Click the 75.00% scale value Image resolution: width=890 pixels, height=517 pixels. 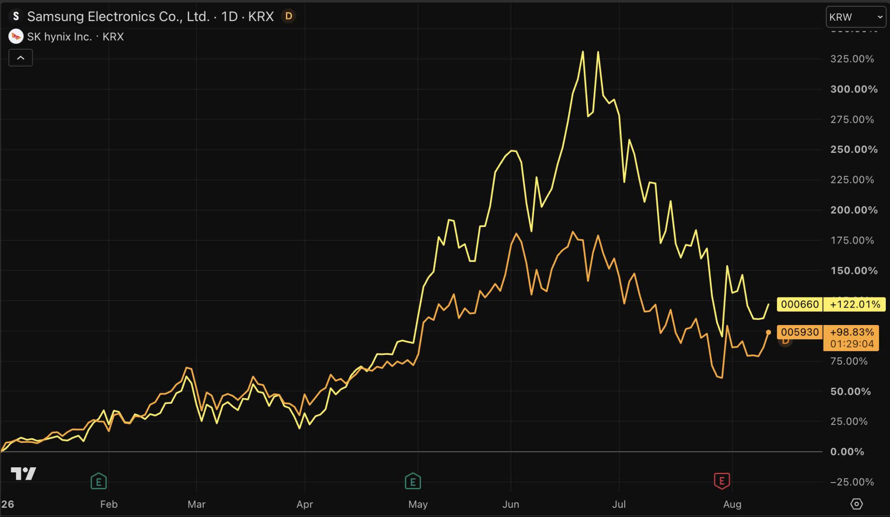click(x=849, y=361)
